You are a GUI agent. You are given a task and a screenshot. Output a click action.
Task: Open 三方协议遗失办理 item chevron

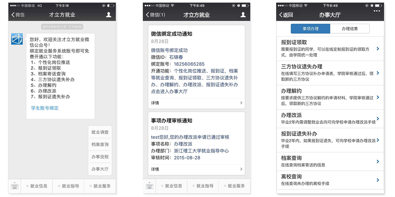click(x=378, y=73)
